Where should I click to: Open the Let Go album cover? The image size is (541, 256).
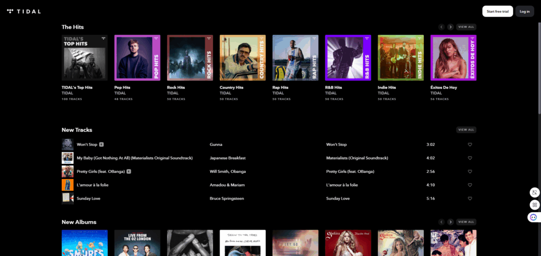[295, 243]
